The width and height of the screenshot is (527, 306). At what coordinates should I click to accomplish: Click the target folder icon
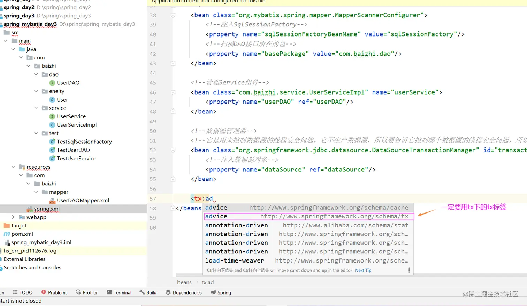coord(7,226)
